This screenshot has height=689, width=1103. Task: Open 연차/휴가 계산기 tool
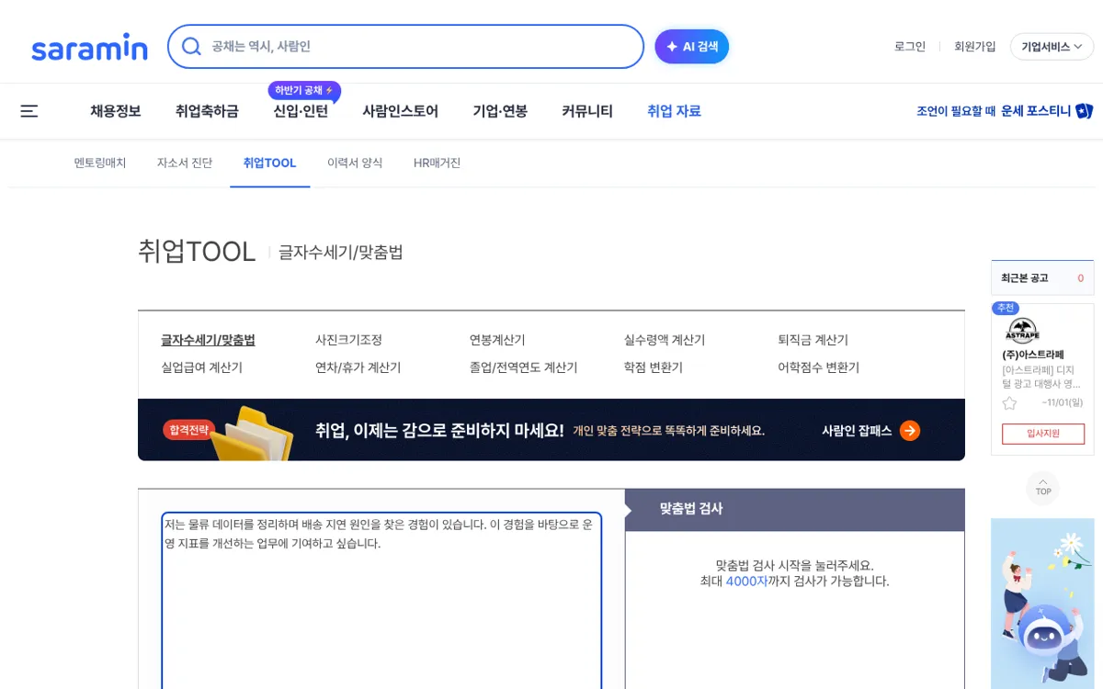coord(358,367)
